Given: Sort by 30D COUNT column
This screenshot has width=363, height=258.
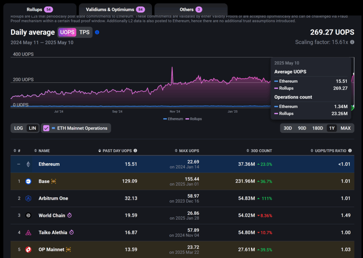Looking at the screenshot, I should [x=259, y=151].
